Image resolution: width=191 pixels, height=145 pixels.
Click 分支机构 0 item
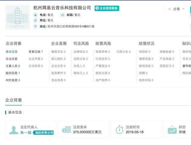tap(36, 66)
